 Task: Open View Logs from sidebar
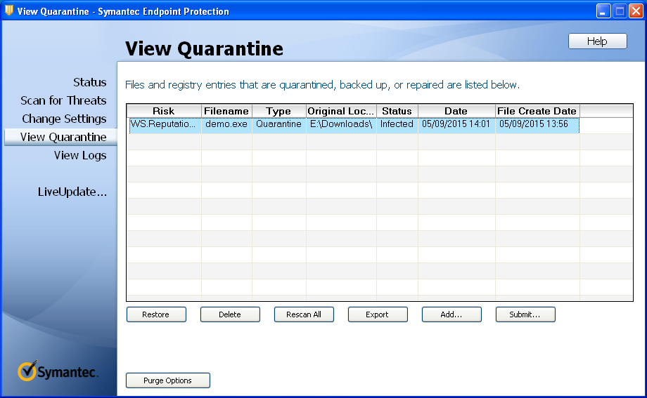pyautogui.click(x=80, y=155)
